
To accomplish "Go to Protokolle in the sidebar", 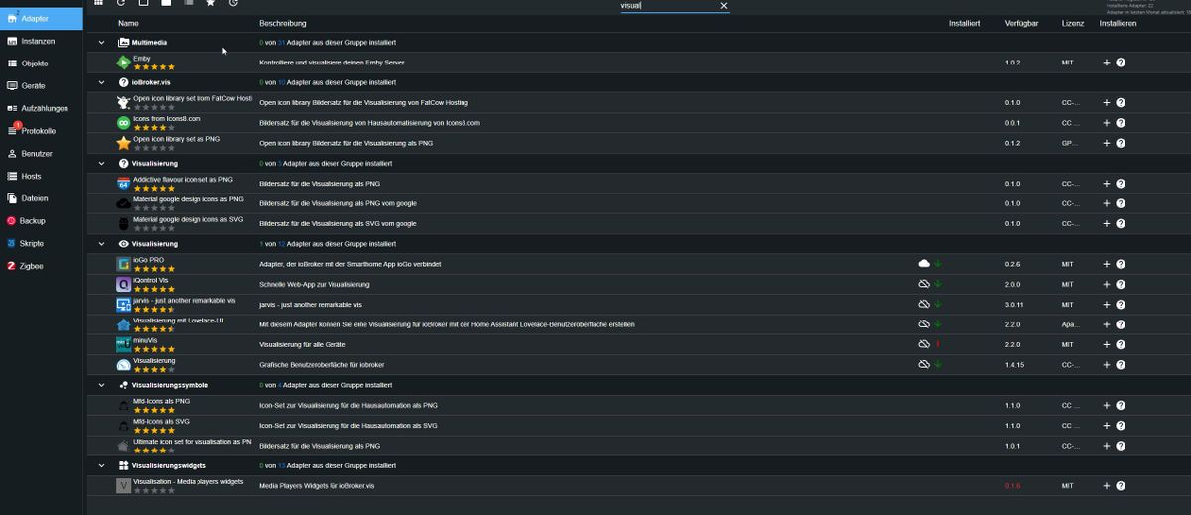I will coord(37,131).
